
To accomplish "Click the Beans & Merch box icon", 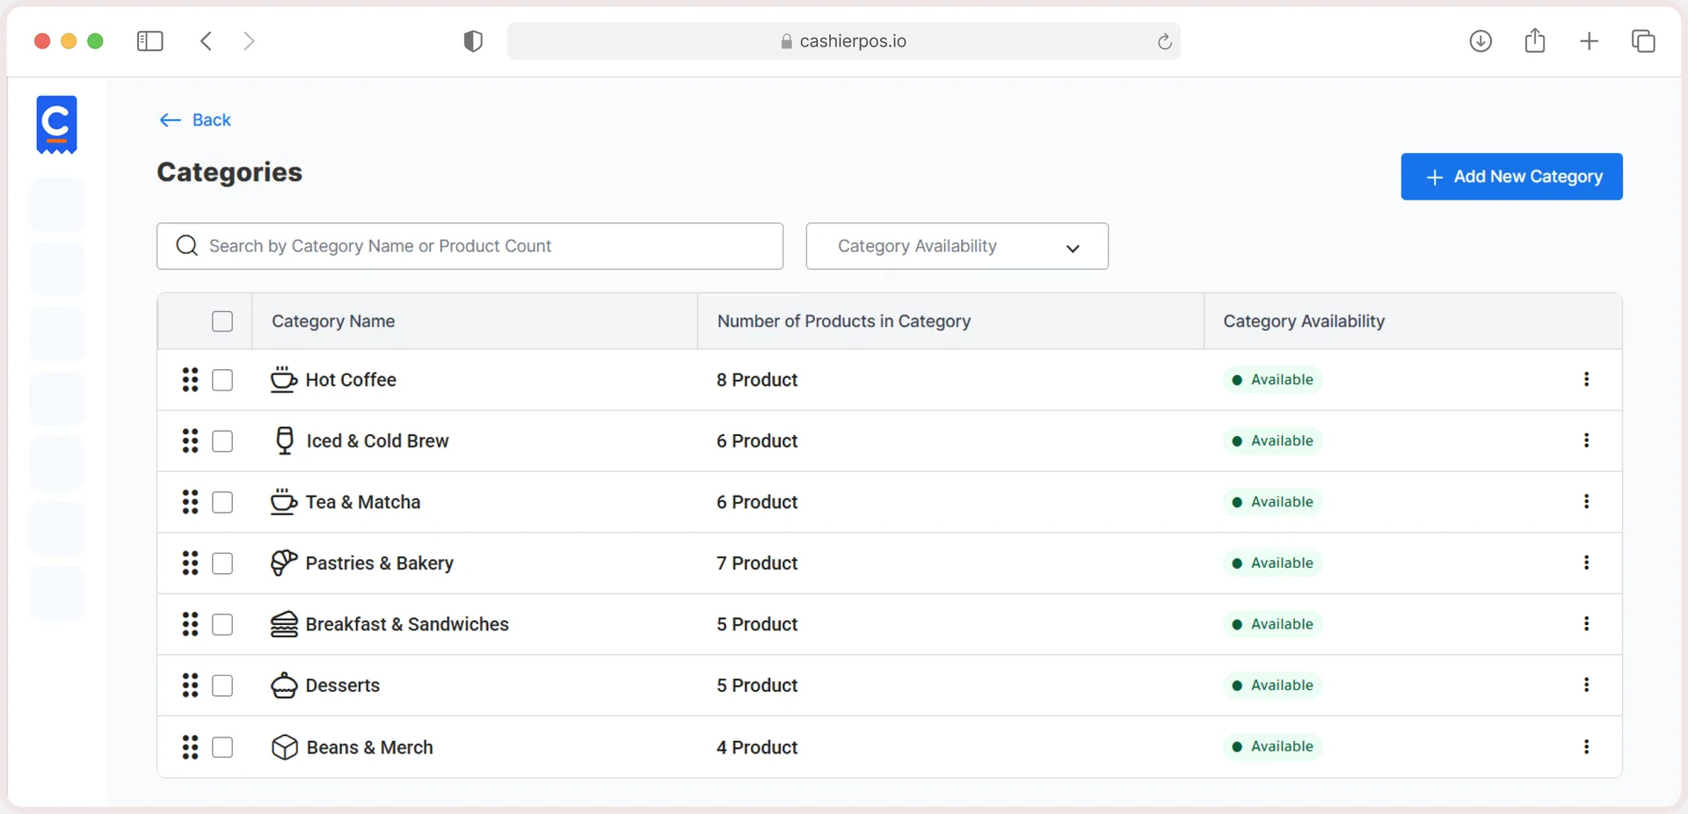I will (285, 747).
